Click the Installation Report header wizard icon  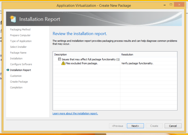[x=13, y=19]
